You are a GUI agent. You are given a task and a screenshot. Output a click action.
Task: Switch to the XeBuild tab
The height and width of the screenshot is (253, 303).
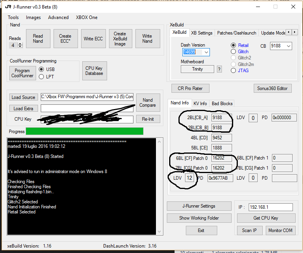[x=179, y=32]
